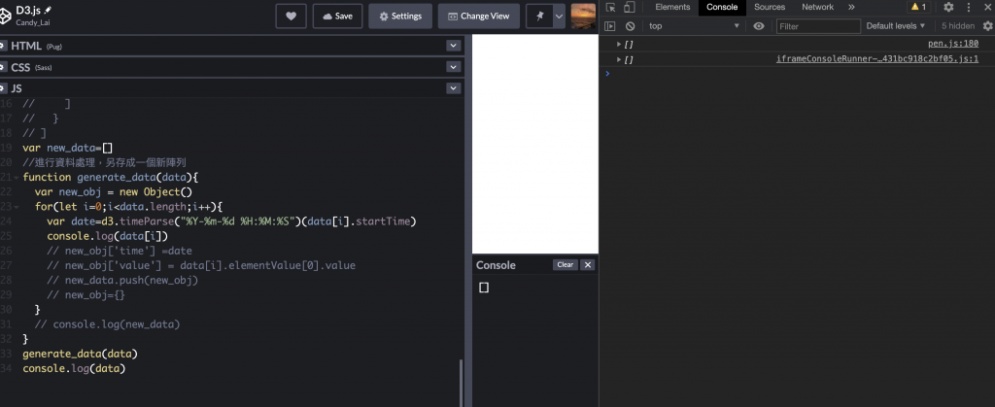Open dropdown arrow next to pin button
Viewport: 995px width, 407px height.
[559, 17]
